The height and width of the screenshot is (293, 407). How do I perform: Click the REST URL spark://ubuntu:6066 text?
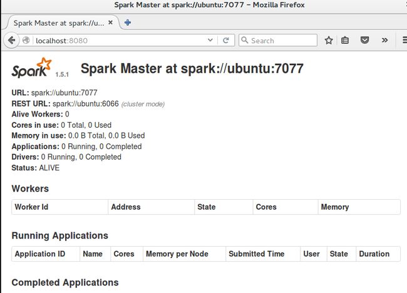point(86,103)
